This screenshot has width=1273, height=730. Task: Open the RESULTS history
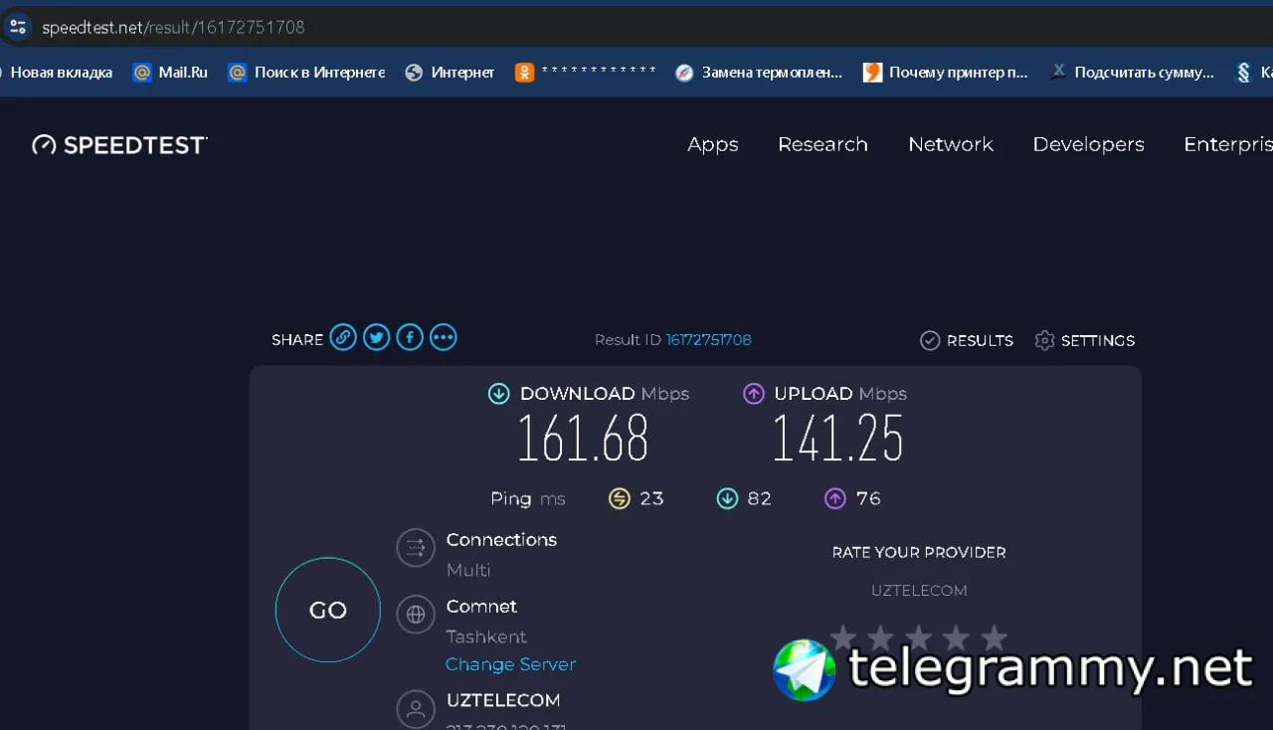[x=967, y=340]
